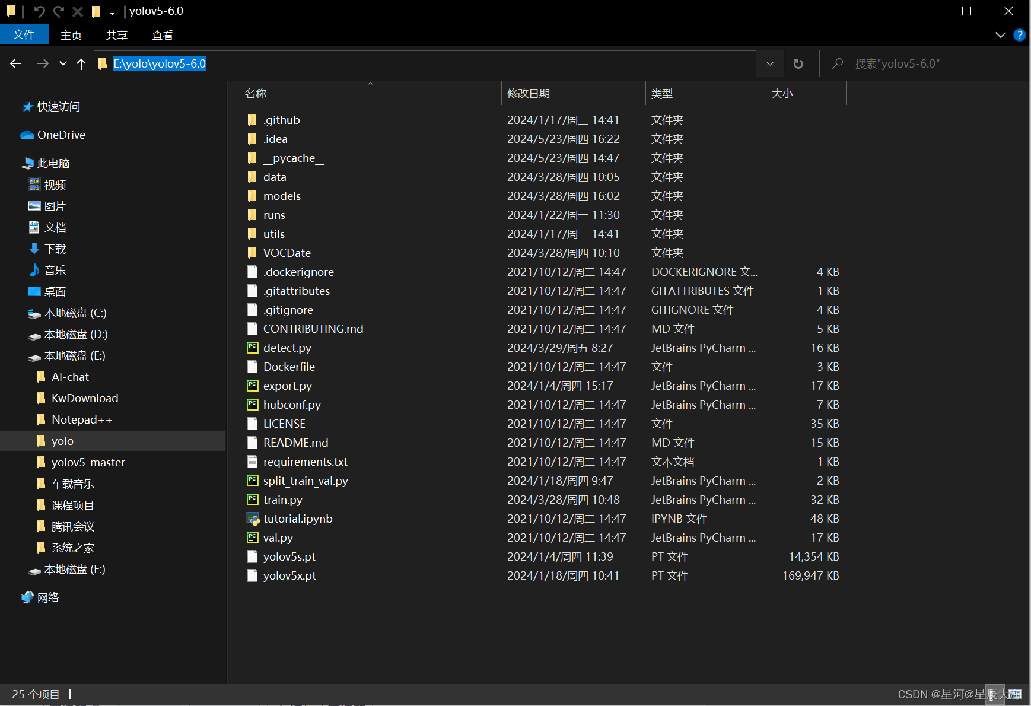Screen dimensions: 1031x706
Task: Go back with the left arrow
Action: (x=16, y=63)
